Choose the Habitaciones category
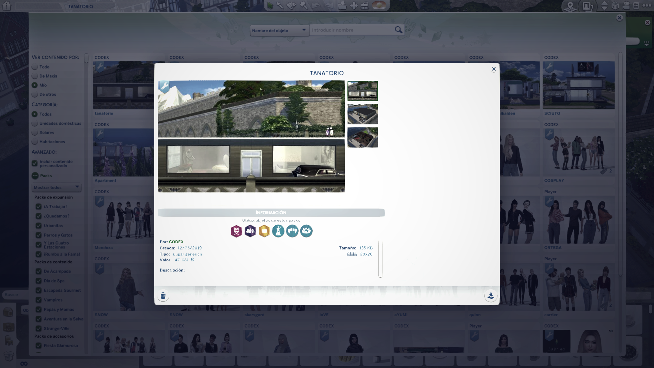The width and height of the screenshot is (654, 368). click(35, 142)
